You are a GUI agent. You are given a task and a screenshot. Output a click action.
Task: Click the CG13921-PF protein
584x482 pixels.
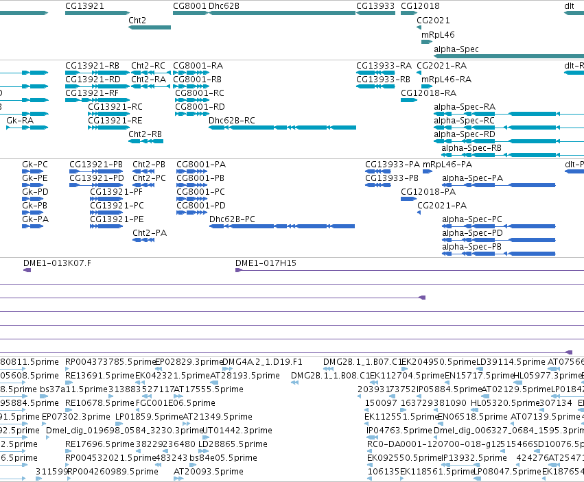pyautogui.click(x=106, y=199)
